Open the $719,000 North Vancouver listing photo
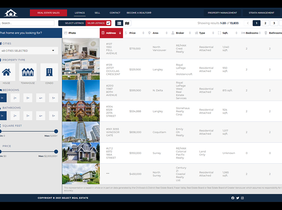The width and height of the screenshot is (282, 210). click(x=81, y=48)
